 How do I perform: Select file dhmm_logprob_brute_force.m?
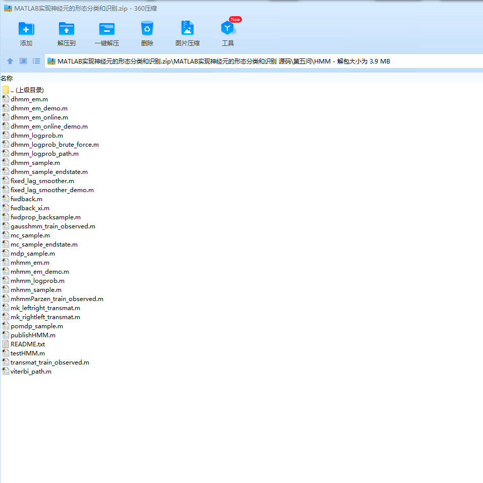click(54, 145)
